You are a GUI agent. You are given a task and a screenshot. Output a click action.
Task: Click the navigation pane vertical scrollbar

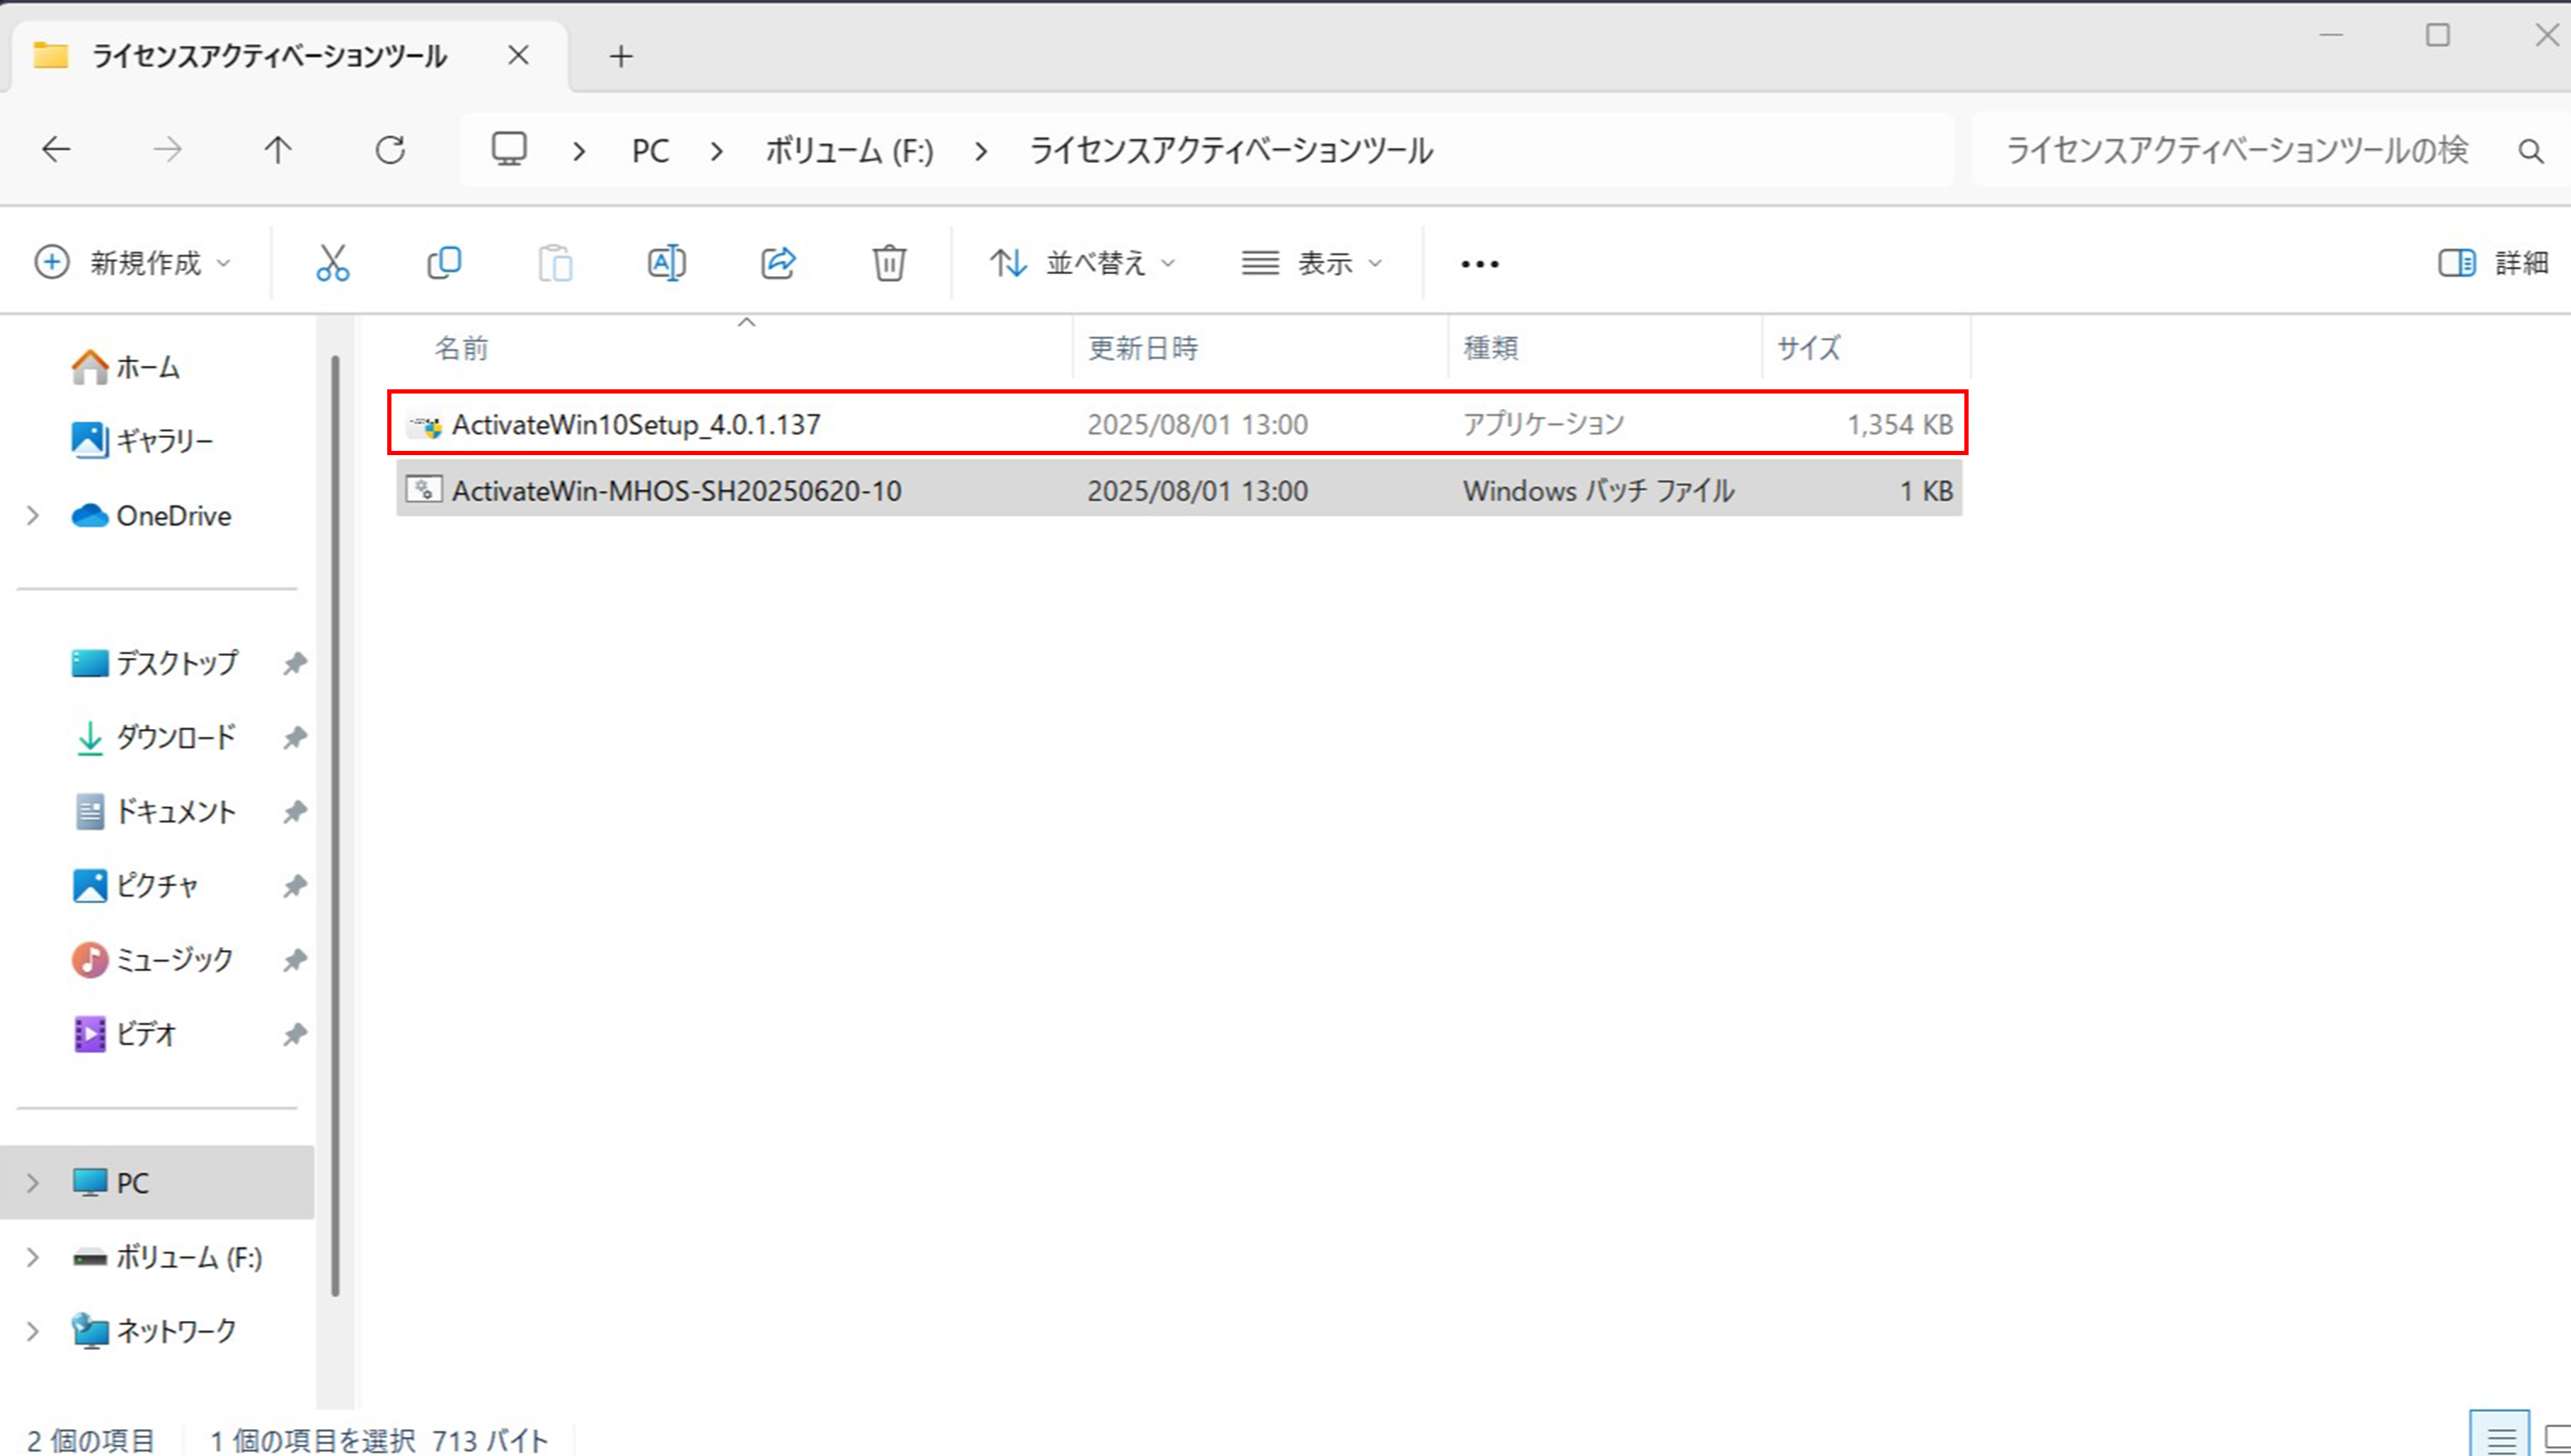pyautogui.click(x=335, y=826)
